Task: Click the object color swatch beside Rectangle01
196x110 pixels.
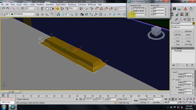Action: [194, 23]
